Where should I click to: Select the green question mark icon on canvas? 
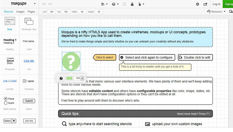coord(71,61)
